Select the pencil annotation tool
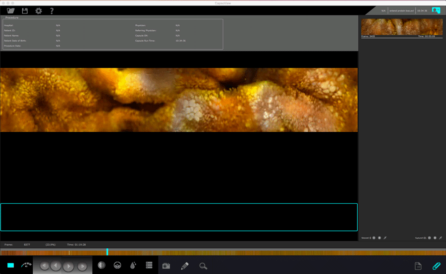This screenshot has width=446, height=274. point(185,266)
